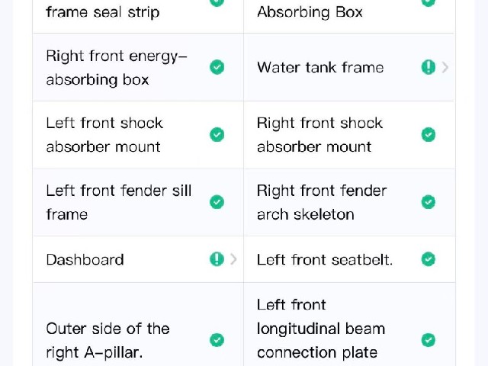Click green check icon for Right front energy-absorbing box
Viewport: 488px width, 366px height.
[217, 67]
